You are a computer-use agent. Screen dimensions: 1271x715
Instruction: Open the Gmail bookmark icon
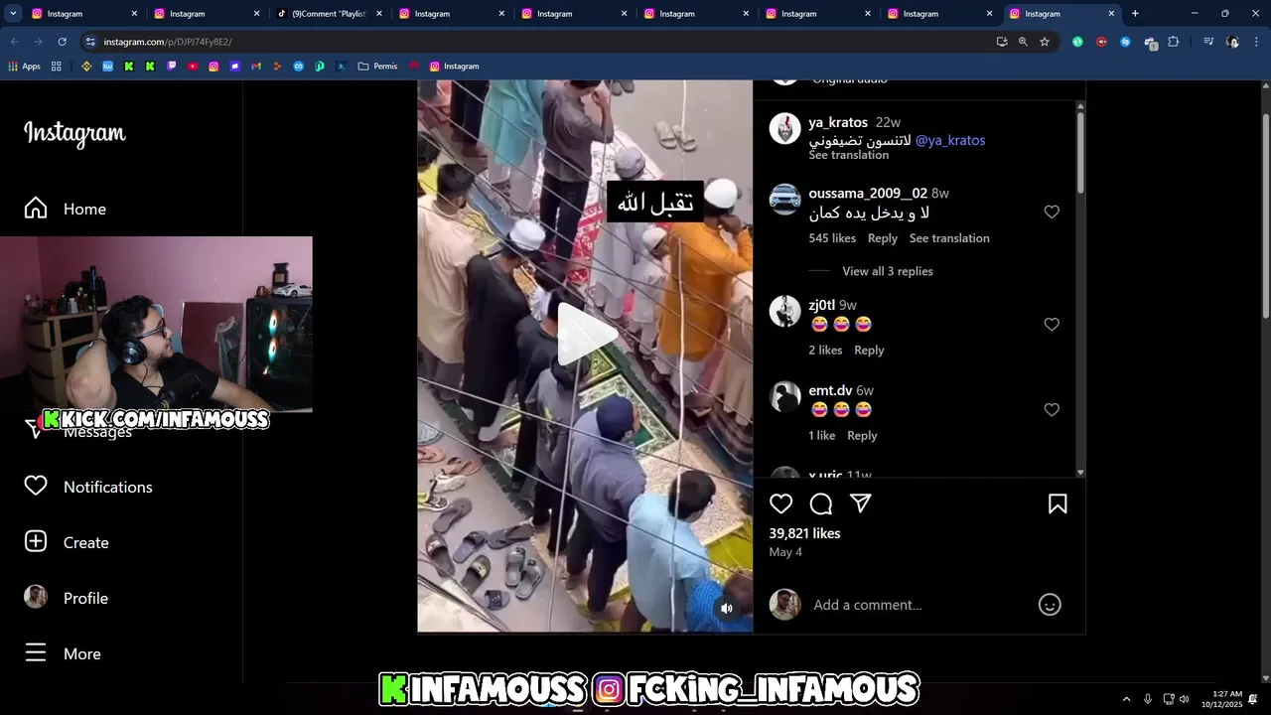click(256, 67)
